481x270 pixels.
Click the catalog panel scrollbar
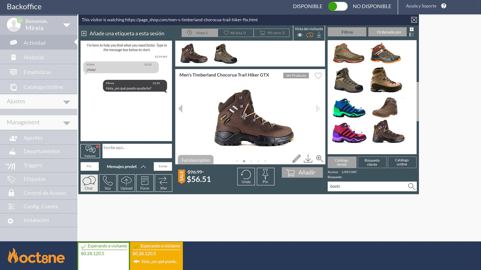click(x=418, y=101)
